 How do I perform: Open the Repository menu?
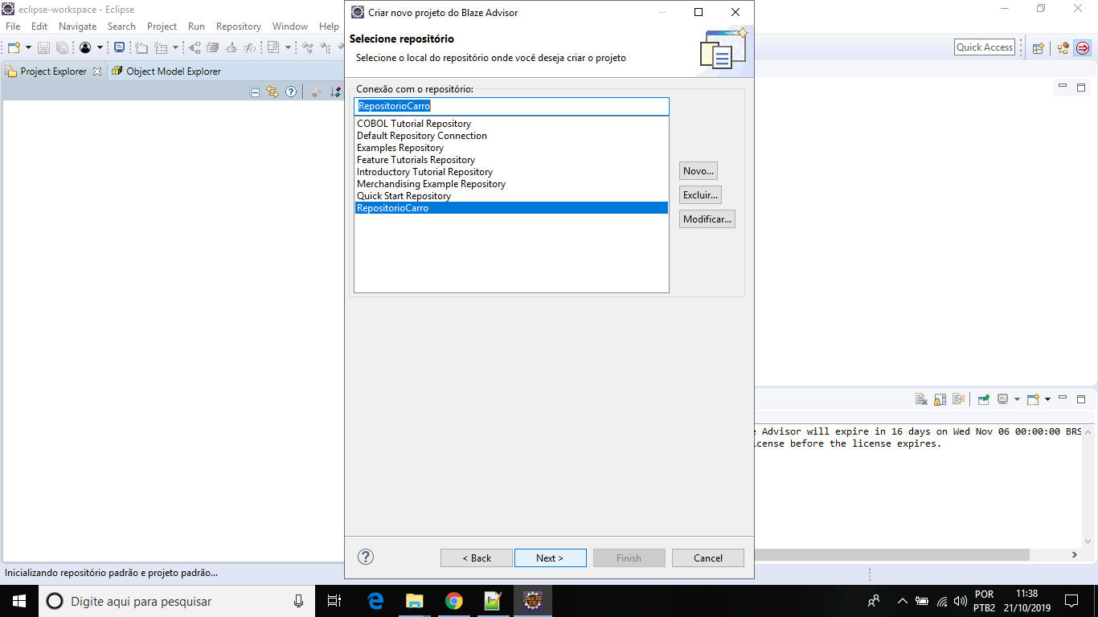238,26
